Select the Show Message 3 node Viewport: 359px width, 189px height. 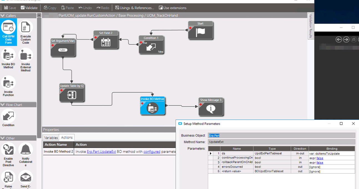point(211,109)
